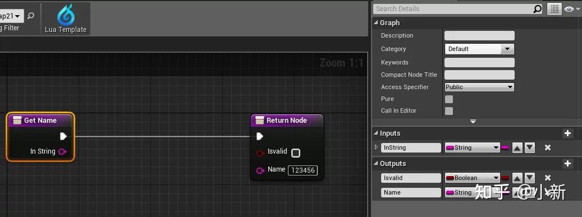Click the magnifier icon next to the debug dropdown
This screenshot has width=582, height=217.
pyautogui.click(x=31, y=16)
